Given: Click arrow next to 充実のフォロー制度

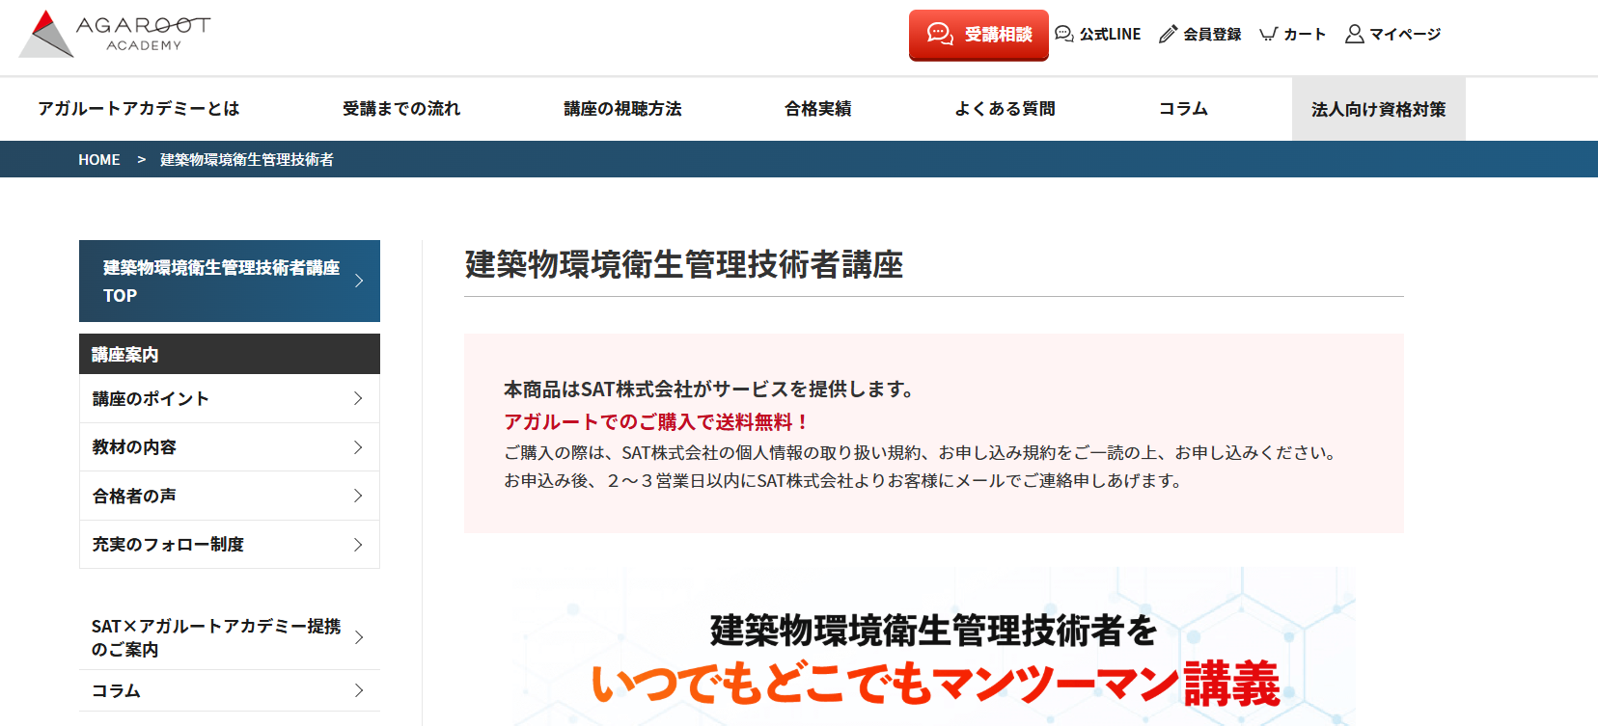Looking at the screenshot, I should [358, 545].
